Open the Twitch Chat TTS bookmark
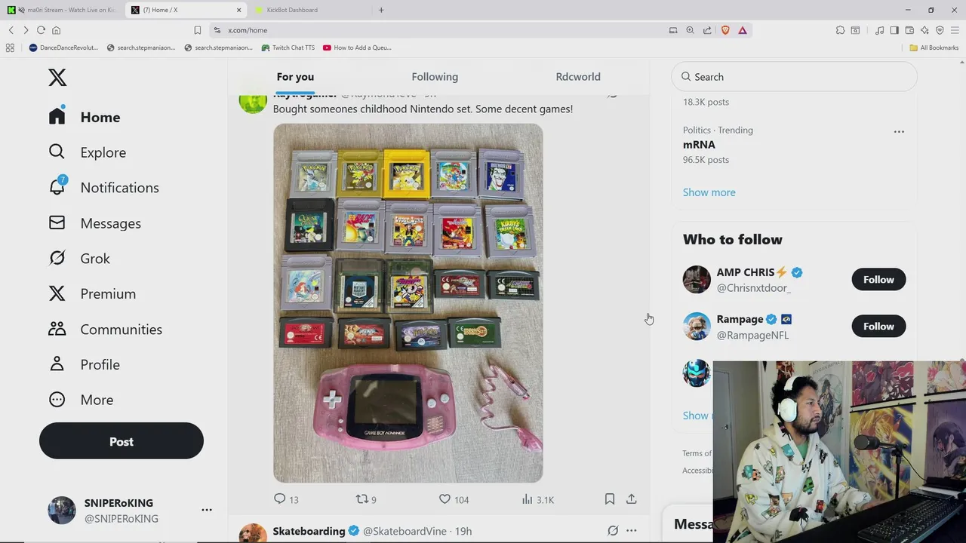 (288, 48)
